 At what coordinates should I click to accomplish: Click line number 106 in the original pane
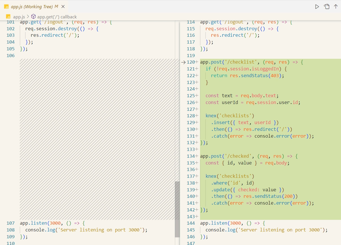[10, 55]
